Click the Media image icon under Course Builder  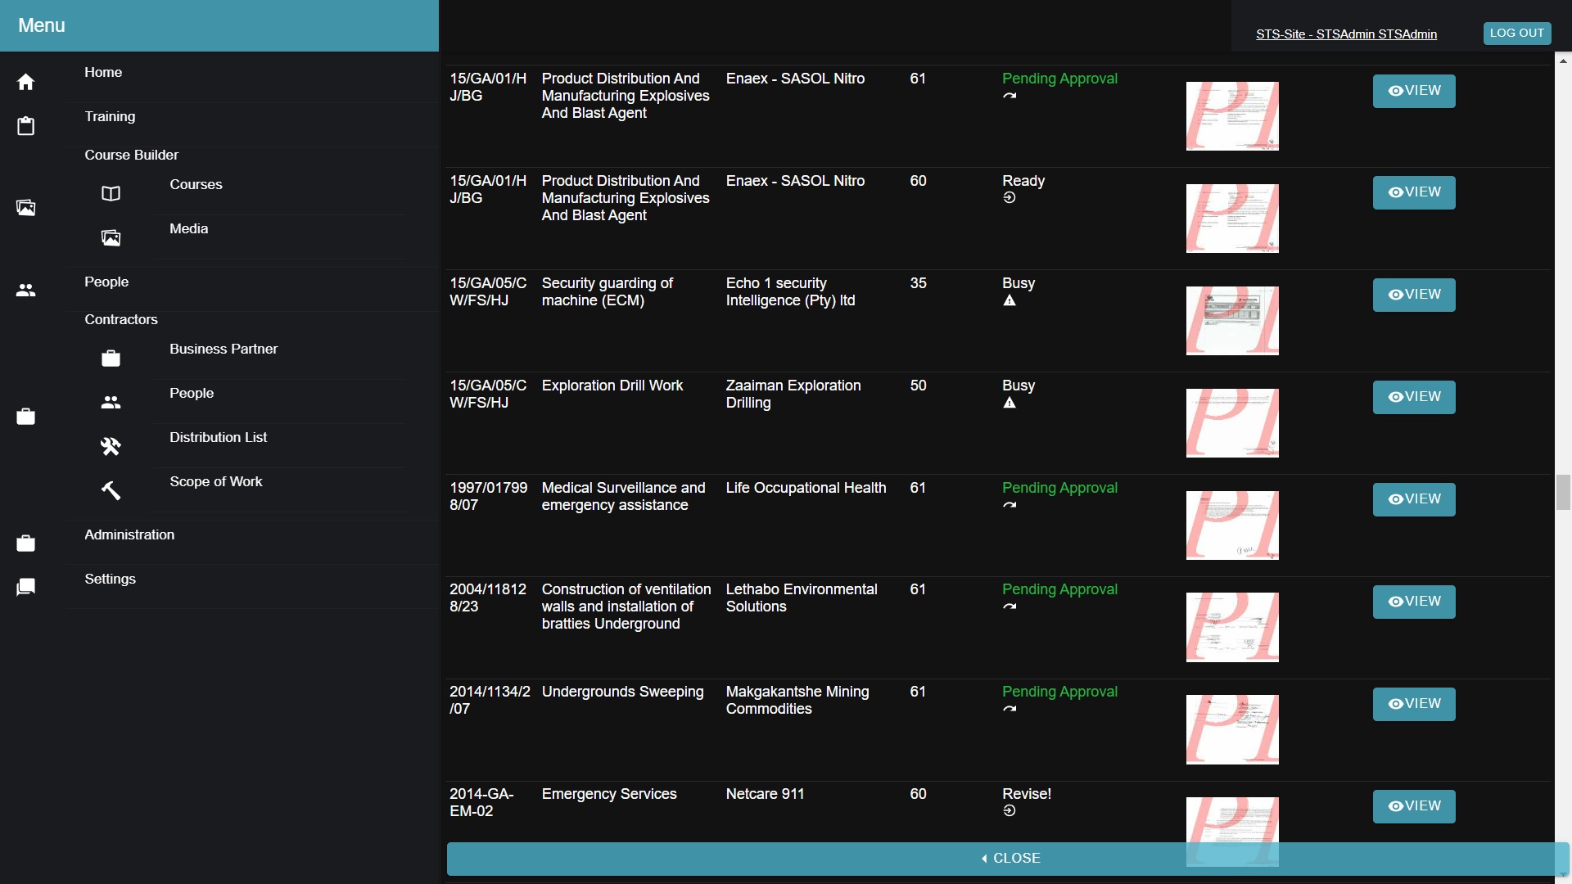[111, 238]
